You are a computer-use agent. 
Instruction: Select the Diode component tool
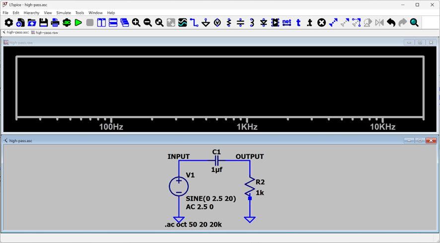point(264,23)
